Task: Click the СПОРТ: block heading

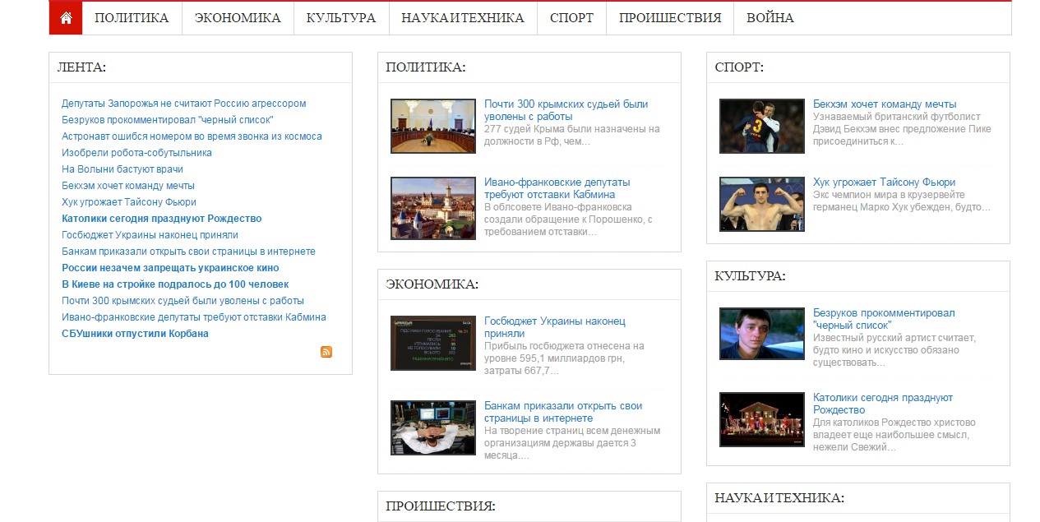Action: click(739, 67)
